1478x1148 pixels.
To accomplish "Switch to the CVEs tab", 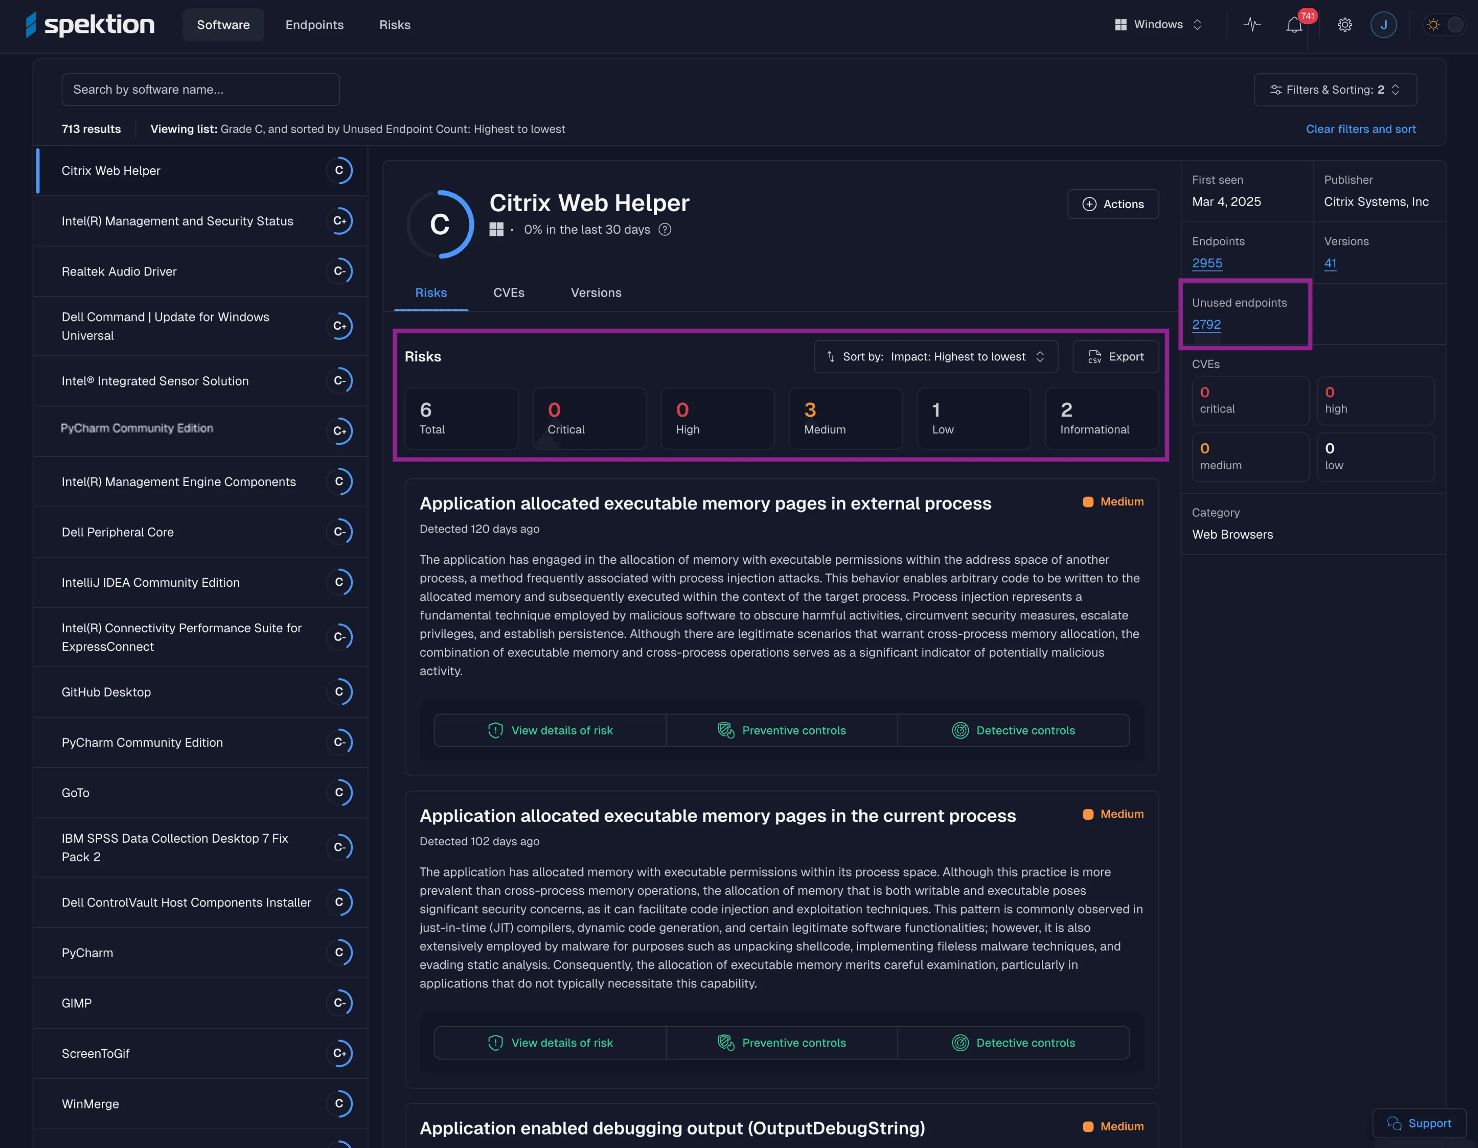I will (509, 292).
